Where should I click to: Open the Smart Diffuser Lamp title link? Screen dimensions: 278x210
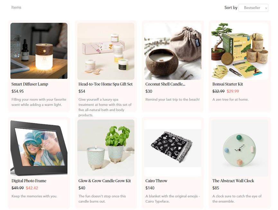click(x=30, y=84)
